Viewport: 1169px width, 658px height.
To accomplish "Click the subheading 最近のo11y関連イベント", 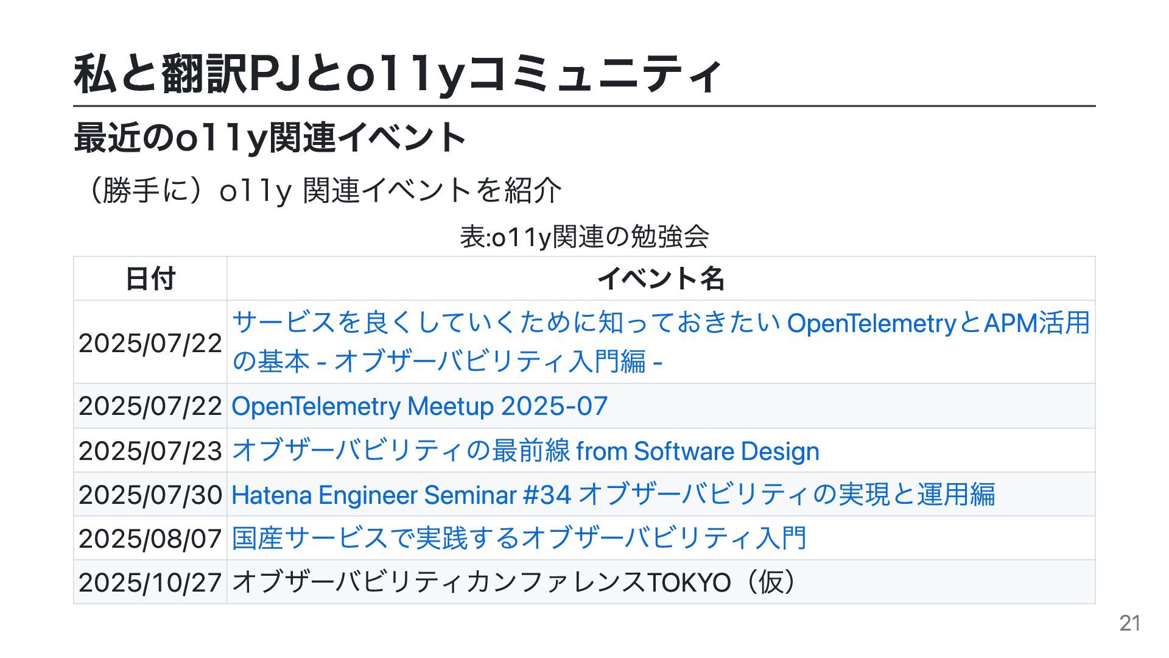I will point(270,138).
